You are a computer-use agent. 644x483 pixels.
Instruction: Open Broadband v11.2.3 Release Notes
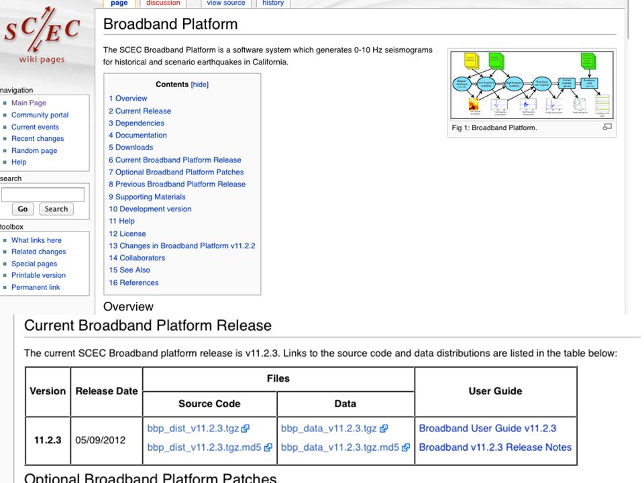(495, 447)
